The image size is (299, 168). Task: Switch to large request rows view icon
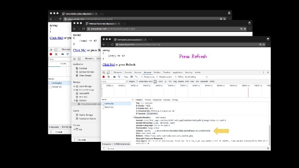click(132, 77)
